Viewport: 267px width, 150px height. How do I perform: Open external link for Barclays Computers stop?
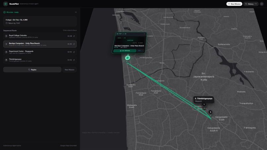click(x=74, y=44)
